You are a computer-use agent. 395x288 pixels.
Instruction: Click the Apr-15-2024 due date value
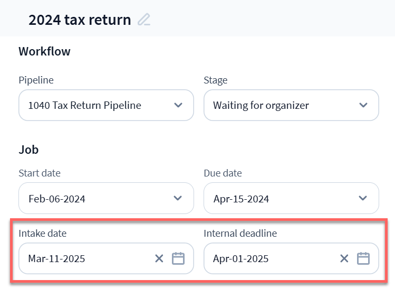tap(242, 199)
